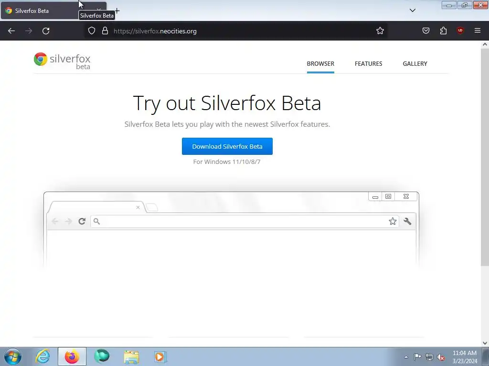The height and width of the screenshot is (366, 489).
Task: Save page to Pocket
Action: [426, 31]
